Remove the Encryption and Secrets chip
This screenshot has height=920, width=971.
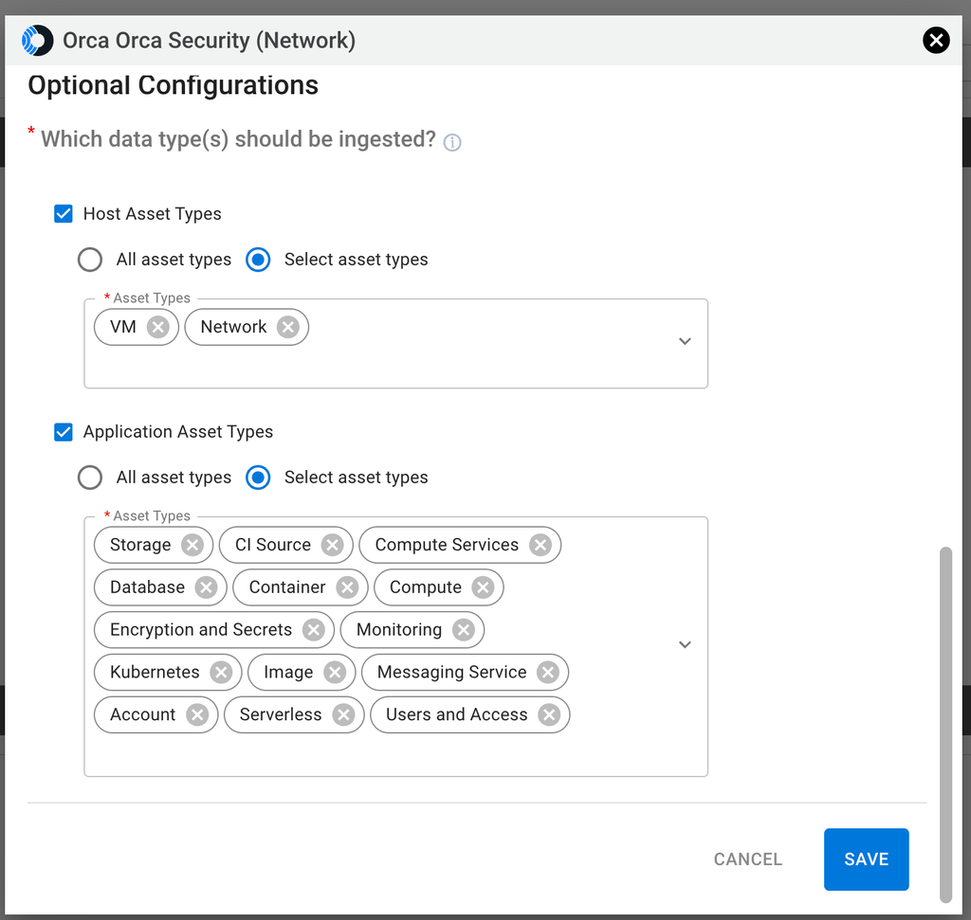point(314,630)
